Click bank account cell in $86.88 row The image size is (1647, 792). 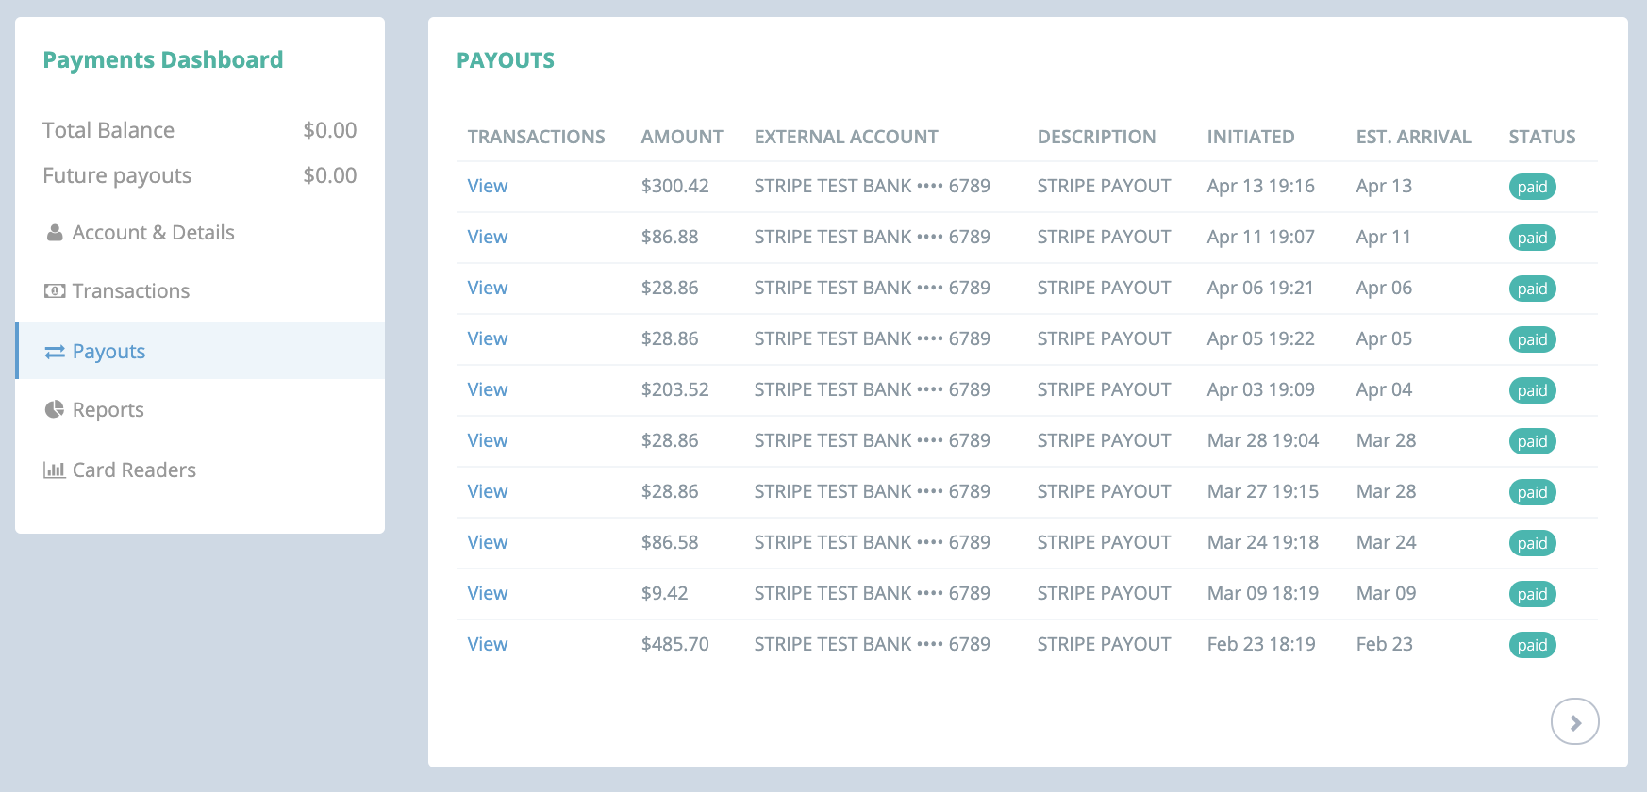tap(873, 237)
